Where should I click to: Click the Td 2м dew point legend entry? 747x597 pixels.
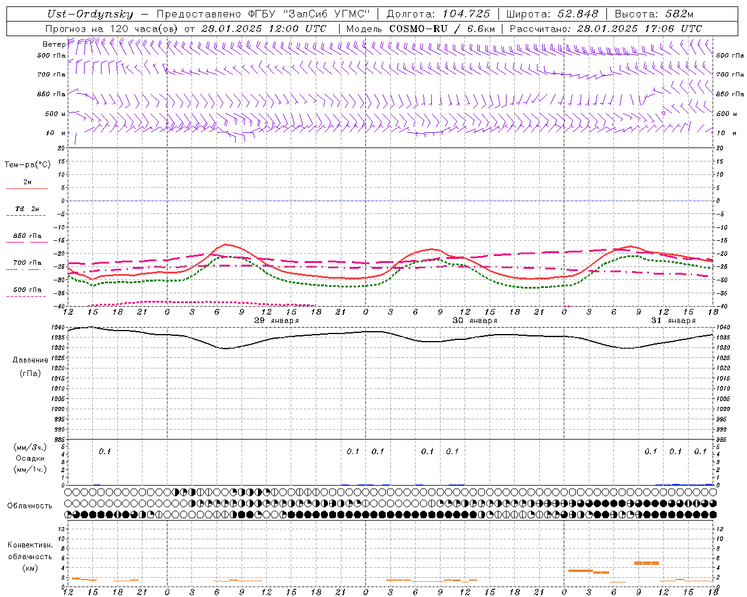[x=27, y=209]
